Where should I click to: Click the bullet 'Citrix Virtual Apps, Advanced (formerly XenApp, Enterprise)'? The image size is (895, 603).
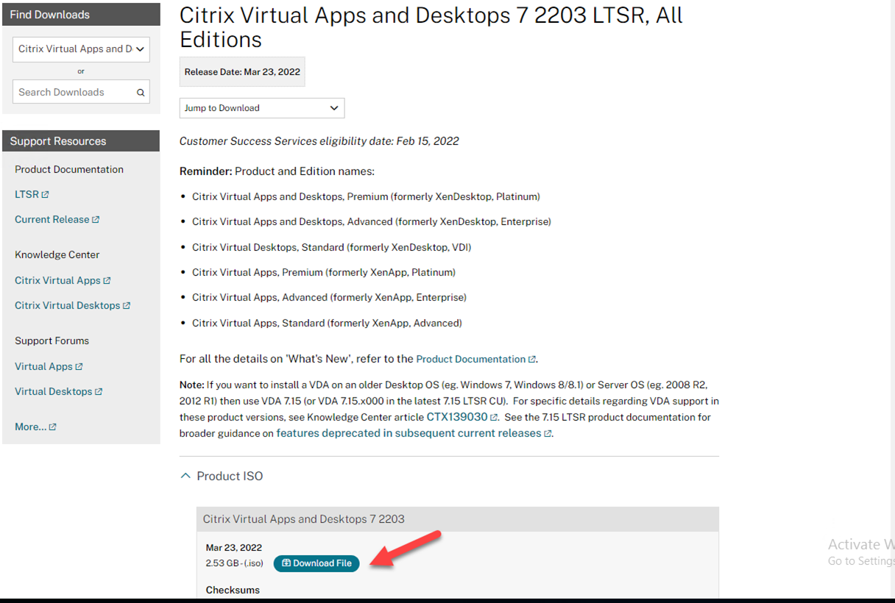[x=330, y=298]
